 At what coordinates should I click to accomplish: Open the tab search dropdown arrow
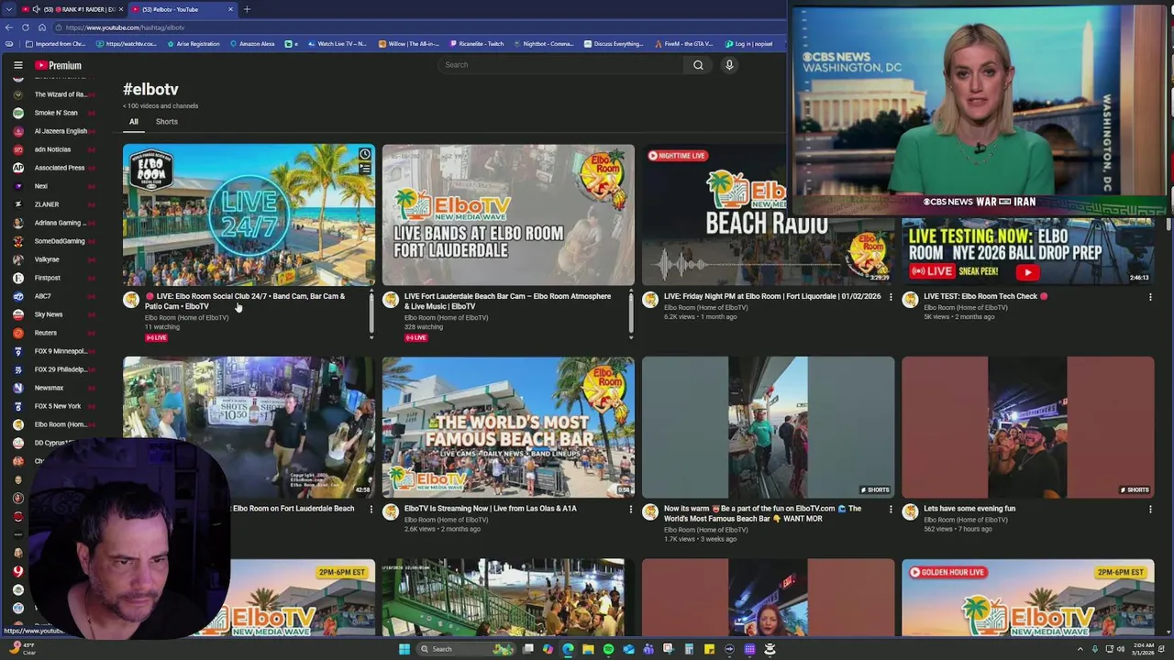click(x=9, y=9)
